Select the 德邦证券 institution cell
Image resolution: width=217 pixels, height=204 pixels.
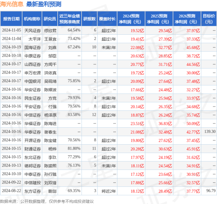pyautogui.click(x=33, y=166)
